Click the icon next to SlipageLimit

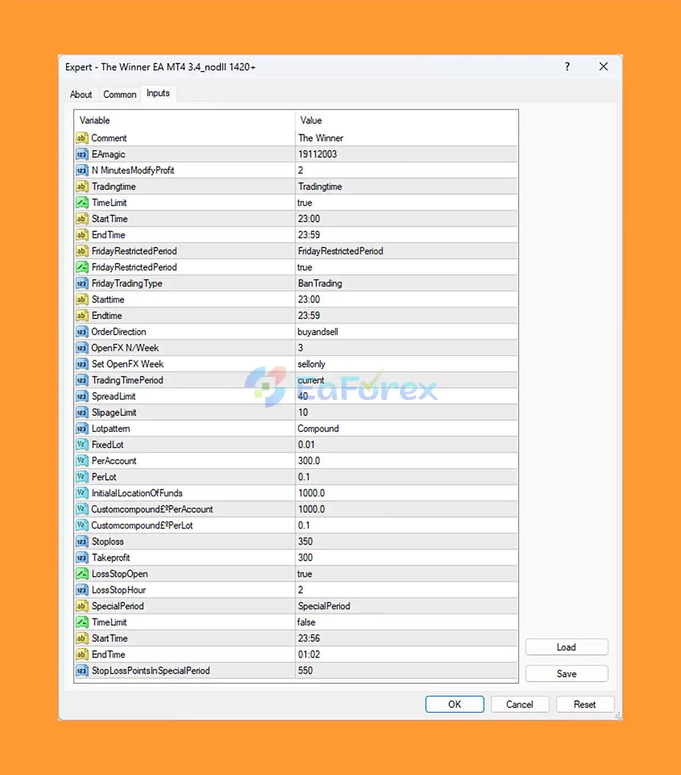[x=81, y=412]
